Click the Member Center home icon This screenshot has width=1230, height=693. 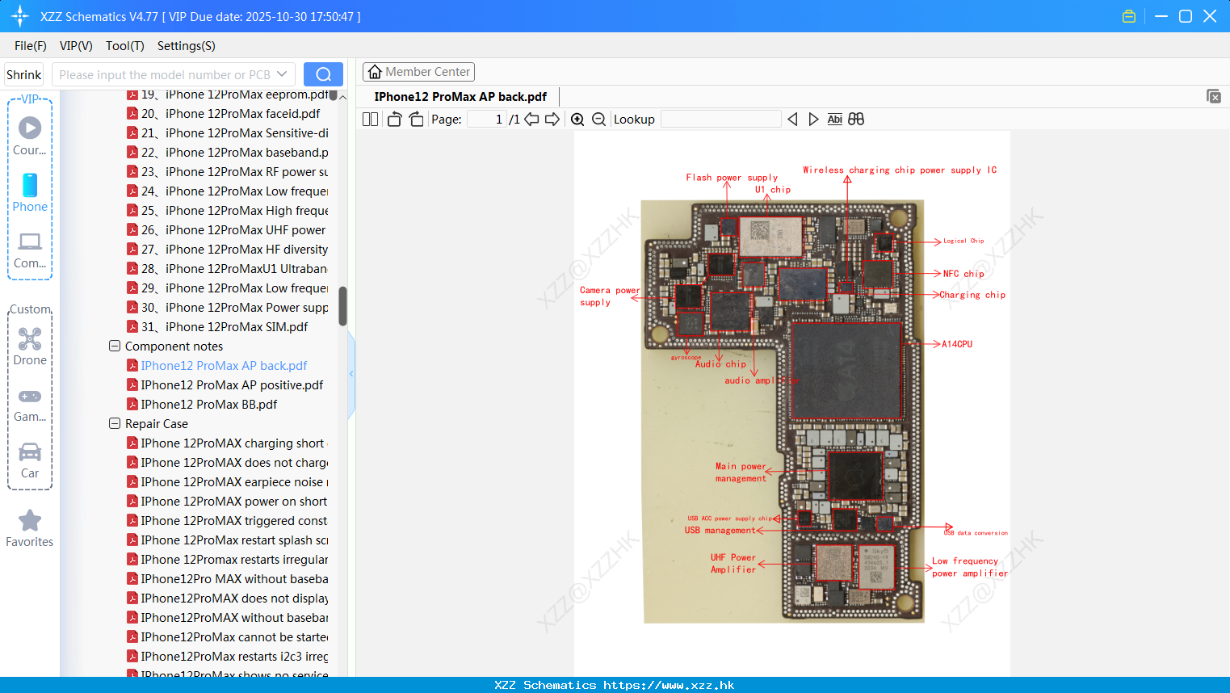[x=375, y=72]
